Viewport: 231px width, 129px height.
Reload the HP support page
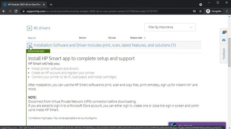[16, 11]
